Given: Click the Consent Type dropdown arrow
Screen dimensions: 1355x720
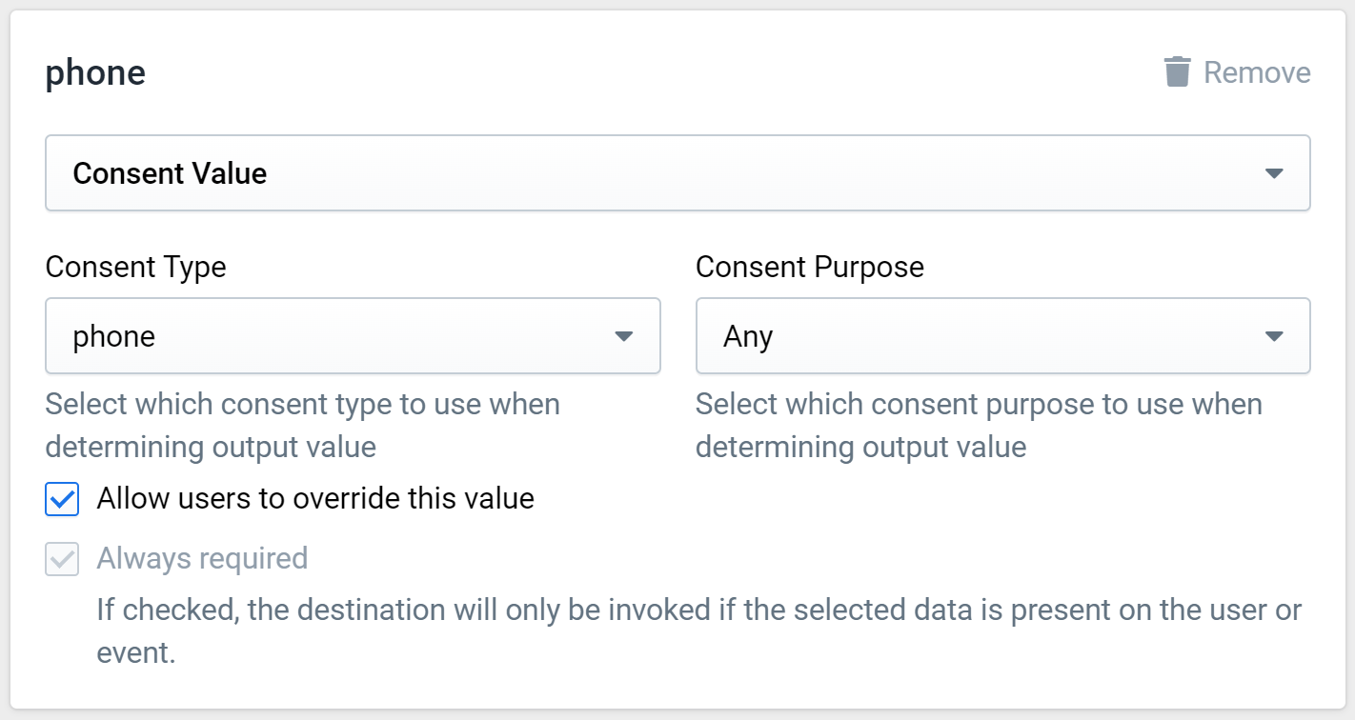Looking at the screenshot, I should pos(623,336).
